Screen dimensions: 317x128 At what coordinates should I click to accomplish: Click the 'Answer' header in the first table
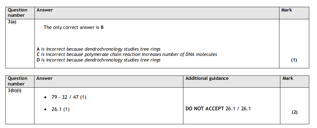tap(45, 10)
